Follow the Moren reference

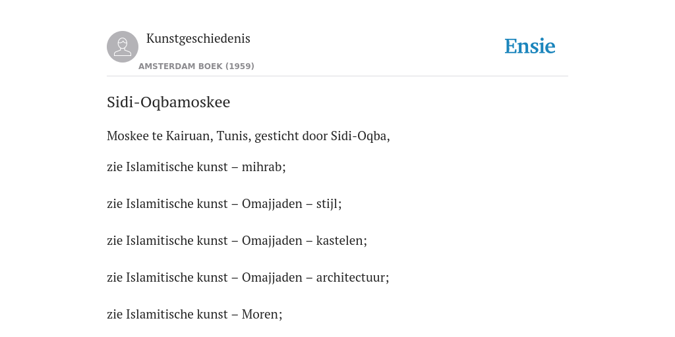[262, 315]
